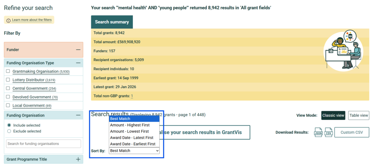Collapse the Funder section minus icon
The width and height of the screenshot is (374, 166).
[x=78, y=50]
